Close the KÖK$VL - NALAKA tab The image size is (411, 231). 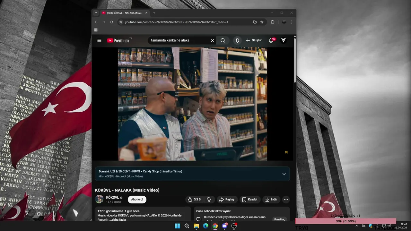tap(146, 13)
